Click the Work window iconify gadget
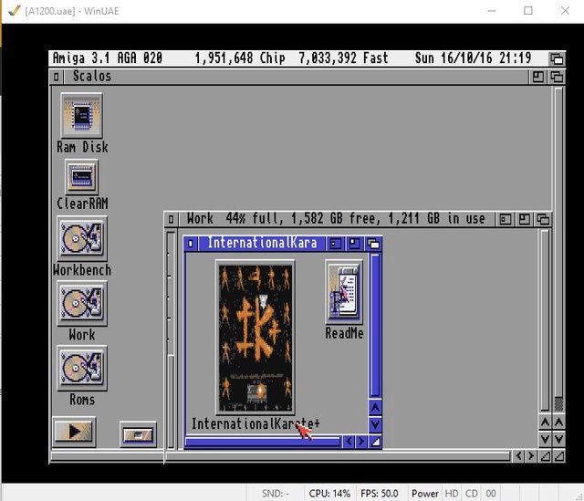The height and width of the screenshot is (501, 584). (x=505, y=219)
